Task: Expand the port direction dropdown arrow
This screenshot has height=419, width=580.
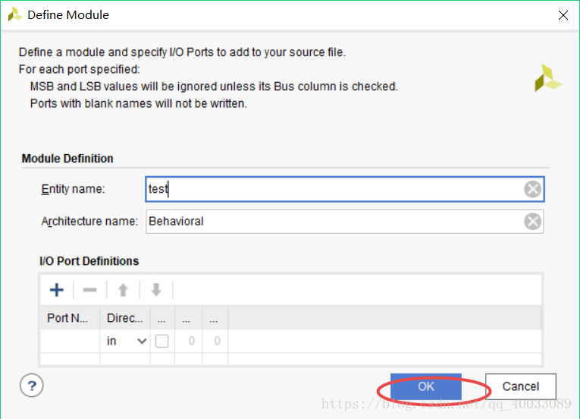Action: pyautogui.click(x=142, y=341)
